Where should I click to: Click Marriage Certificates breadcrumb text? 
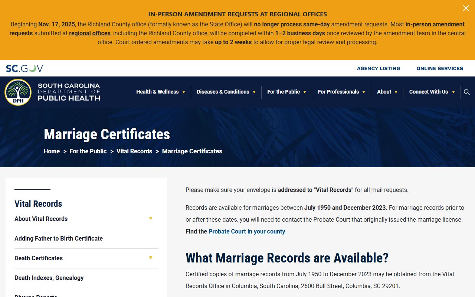(192, 151)
